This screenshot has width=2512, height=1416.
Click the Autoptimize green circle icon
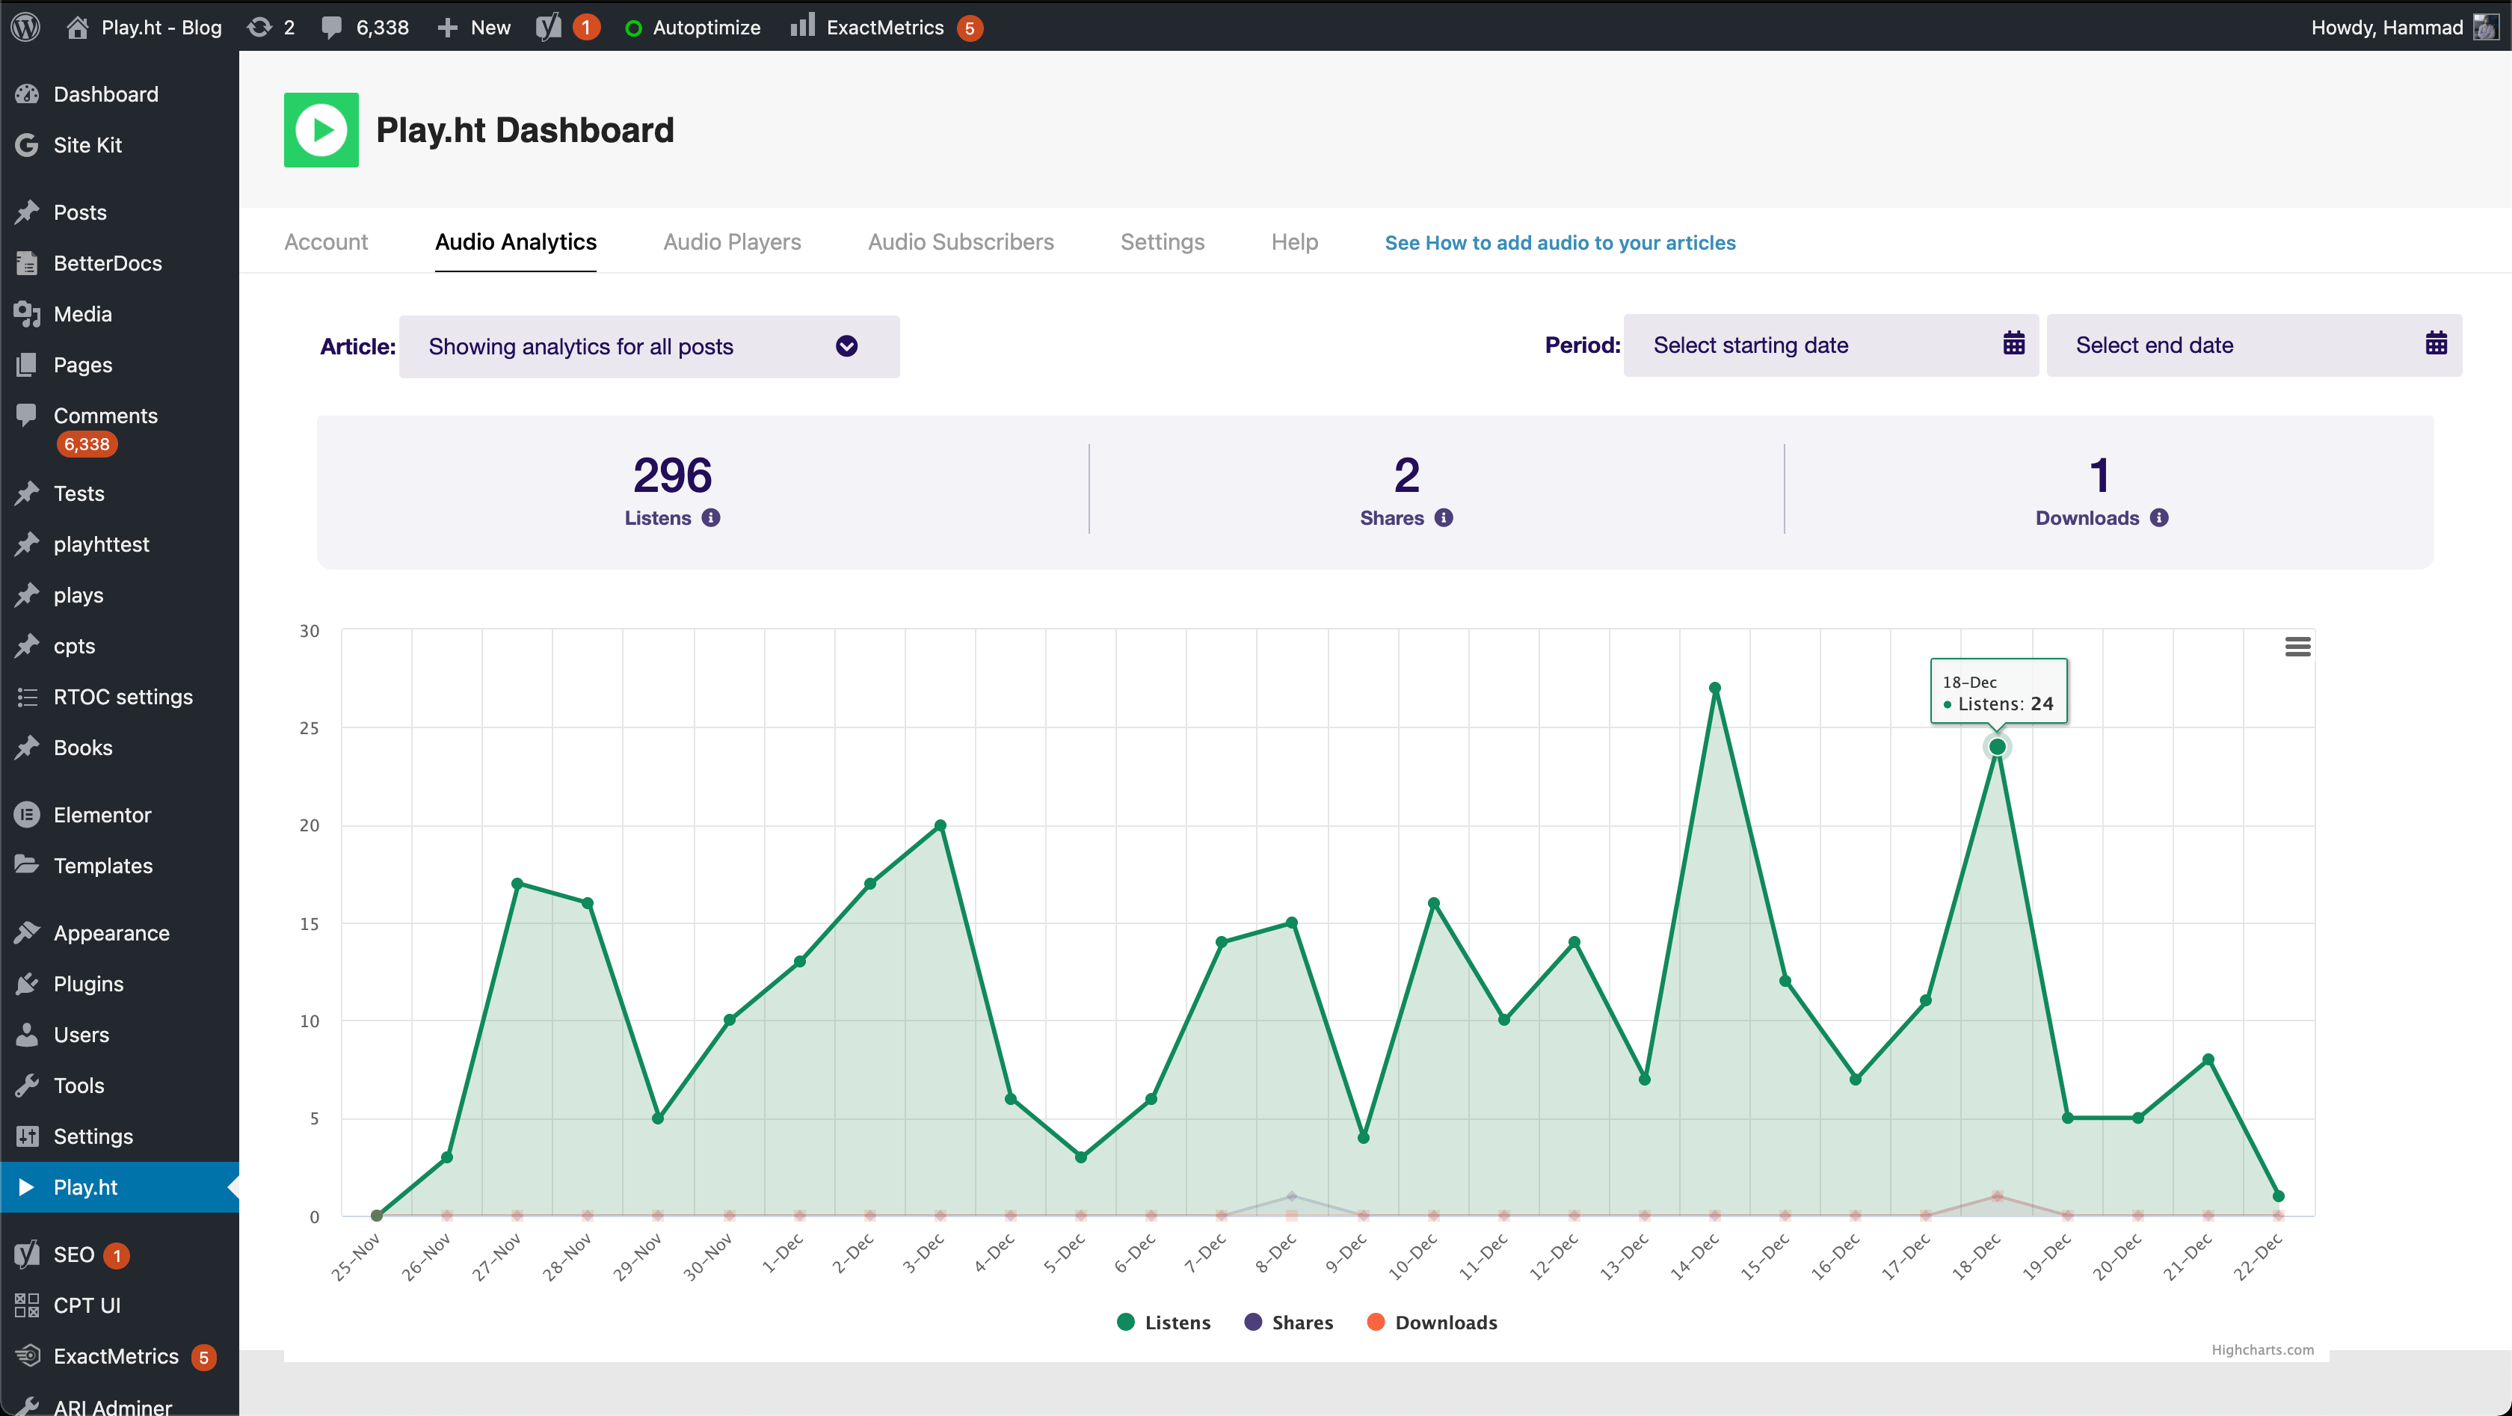click(x=634, y=28)
